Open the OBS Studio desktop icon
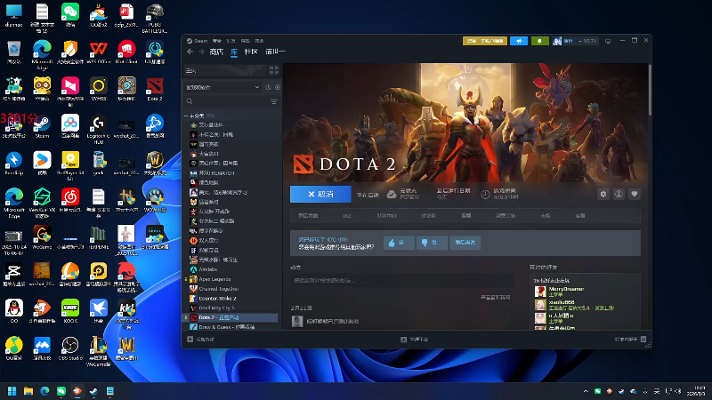Screen dimensions: 712x400 click(x=70, y=348)
